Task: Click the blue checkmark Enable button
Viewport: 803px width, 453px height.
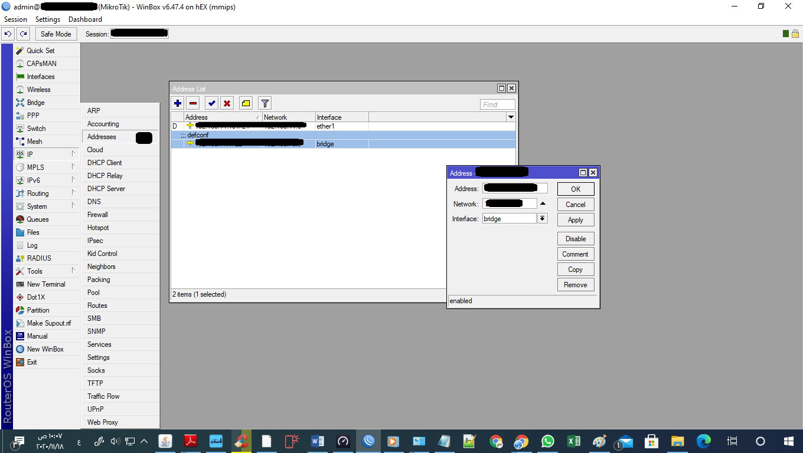Action: (x=211, y=103)
